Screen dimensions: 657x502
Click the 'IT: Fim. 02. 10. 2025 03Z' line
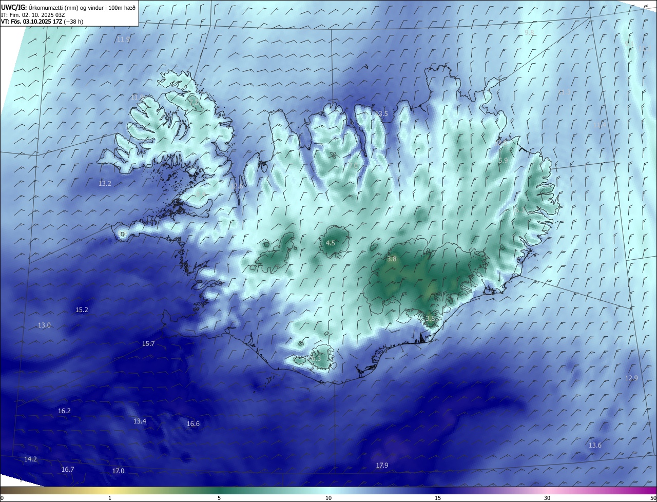tap(33, 15)
